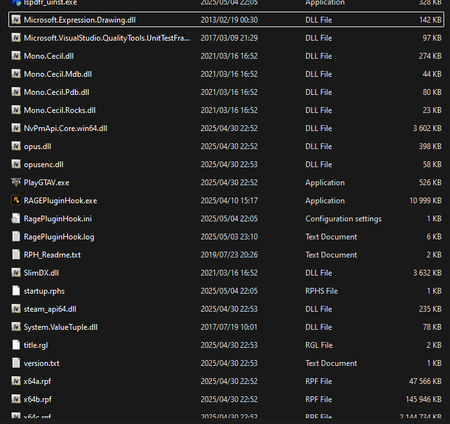450x424 pixels.
Task: Select the file name opusenc.dll
Action: click(x=43, y=165)
